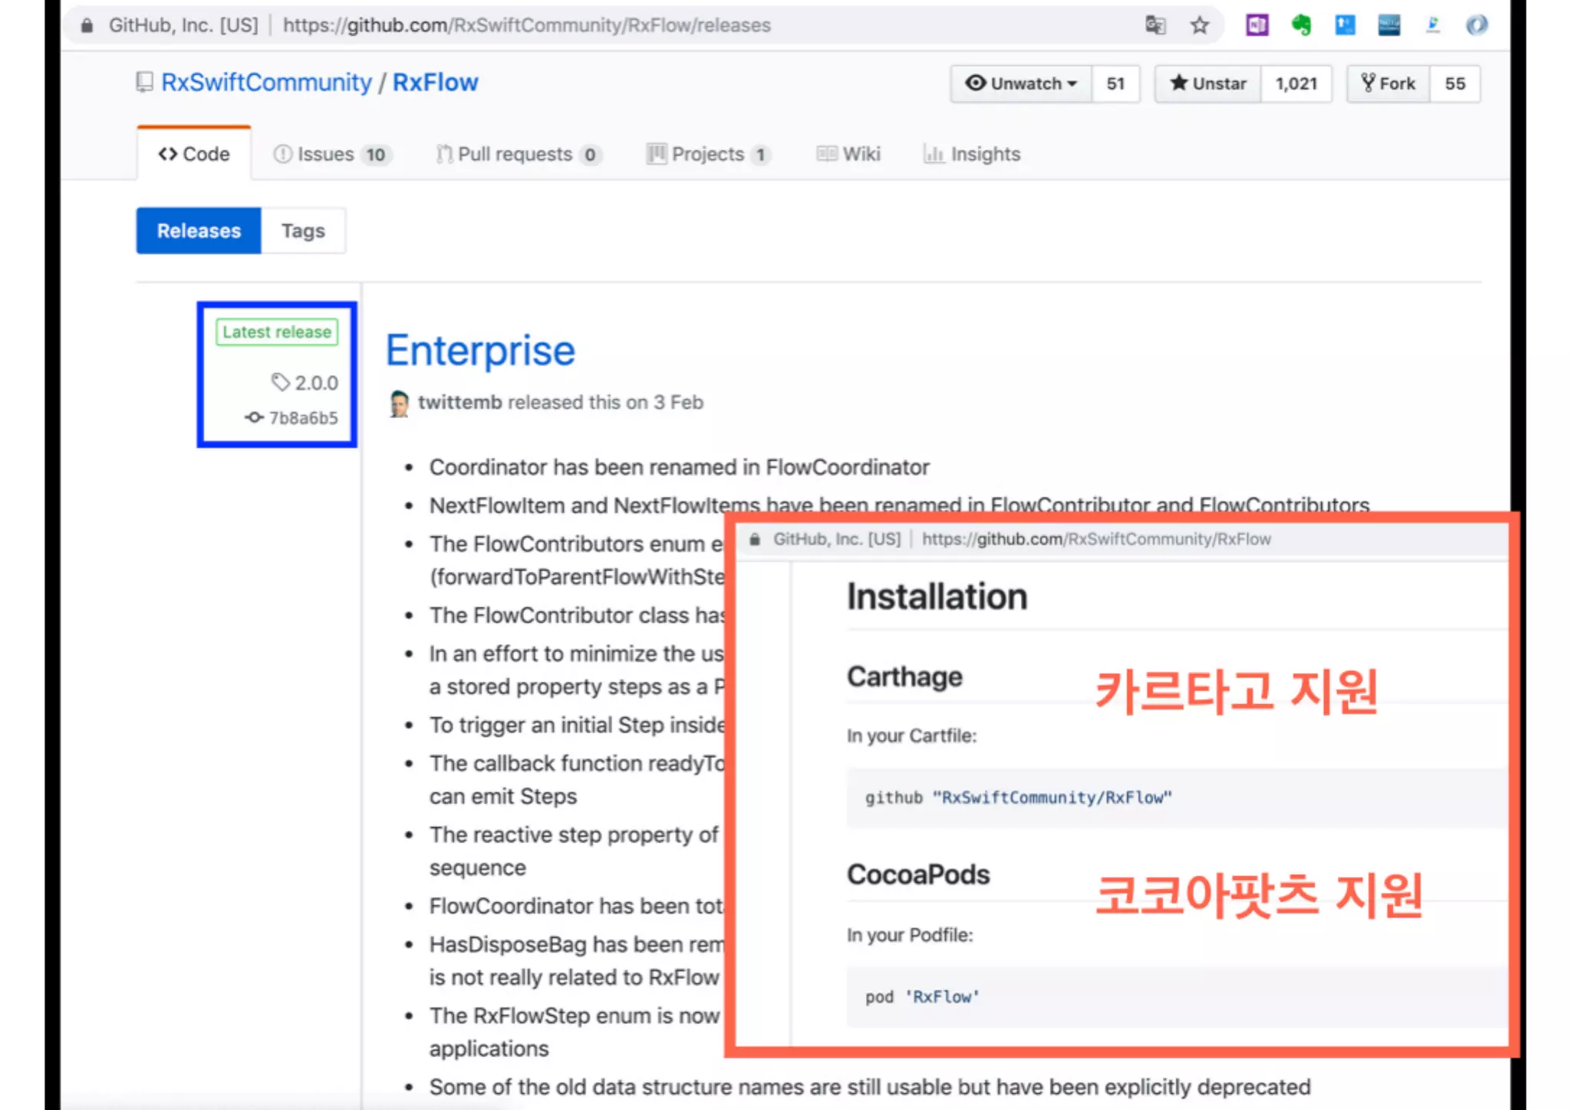The height and width of the screenshot is (1110, 1571).
Task: Switch to the Tags view
Action: tap(303, 231)
